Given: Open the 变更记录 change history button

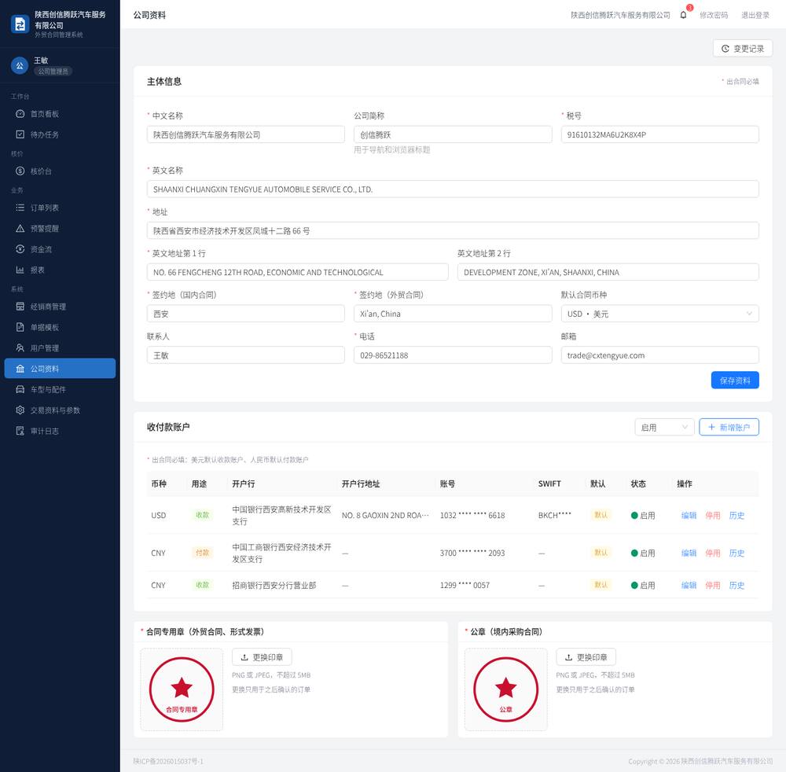Looking at the screenshot, I should pyautogui.click(x=743, y=49).
